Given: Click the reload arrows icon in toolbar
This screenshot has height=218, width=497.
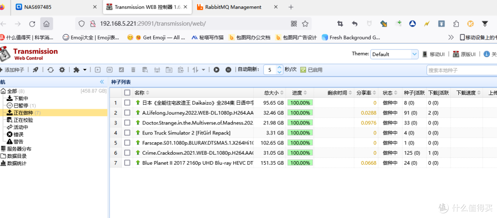Looking at the screenshot, I should tap(51, 70).
